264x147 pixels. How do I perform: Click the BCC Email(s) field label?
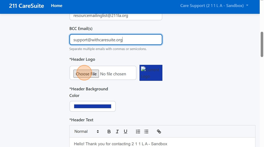81,29
